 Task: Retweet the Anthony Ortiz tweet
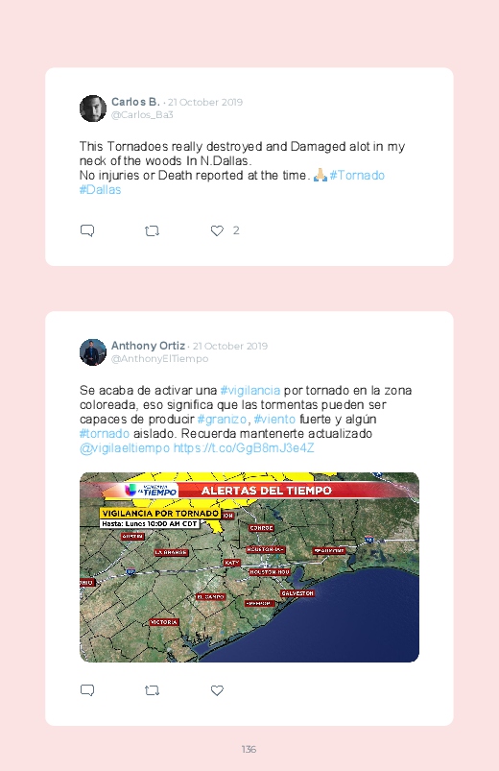(152, 690)
